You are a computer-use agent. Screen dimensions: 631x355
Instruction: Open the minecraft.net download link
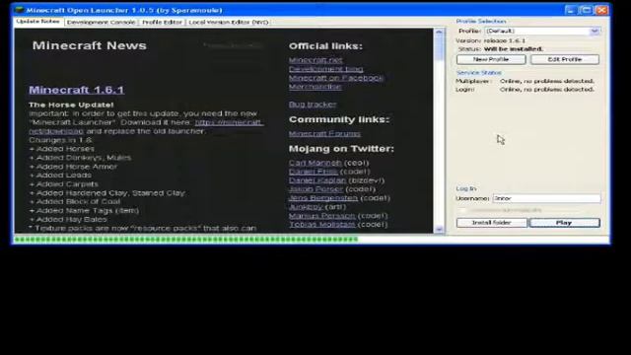[x=229, y=122]
